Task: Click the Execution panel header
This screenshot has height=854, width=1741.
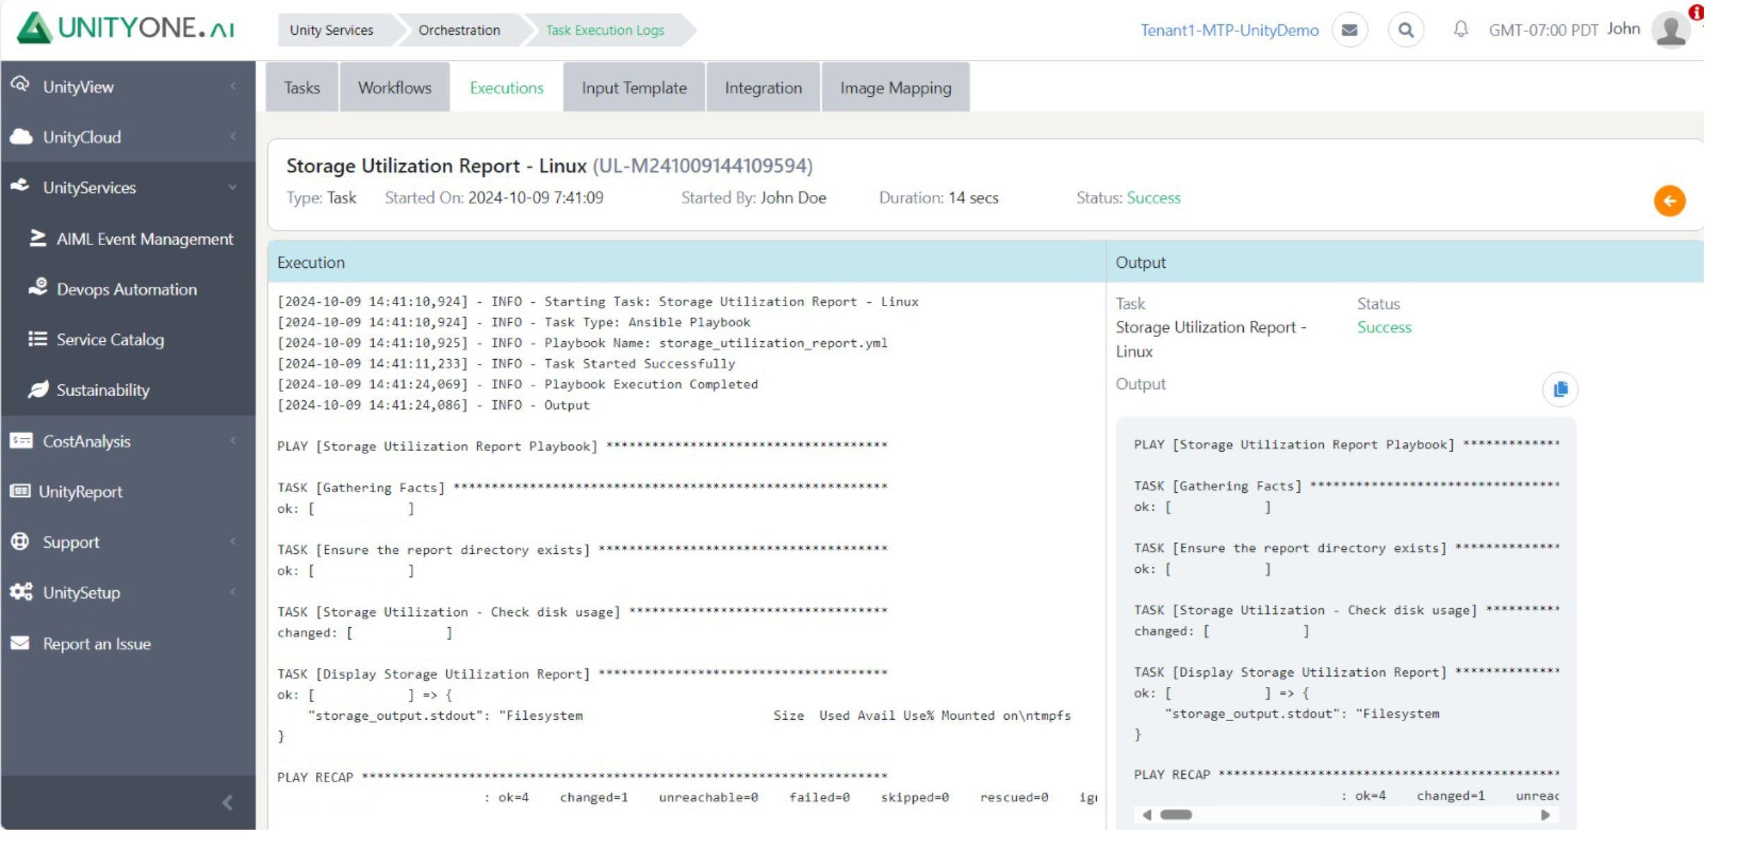Action: [687, 262]
